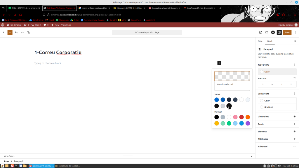Switch to the Page sidebar tab

click(260, 41)
